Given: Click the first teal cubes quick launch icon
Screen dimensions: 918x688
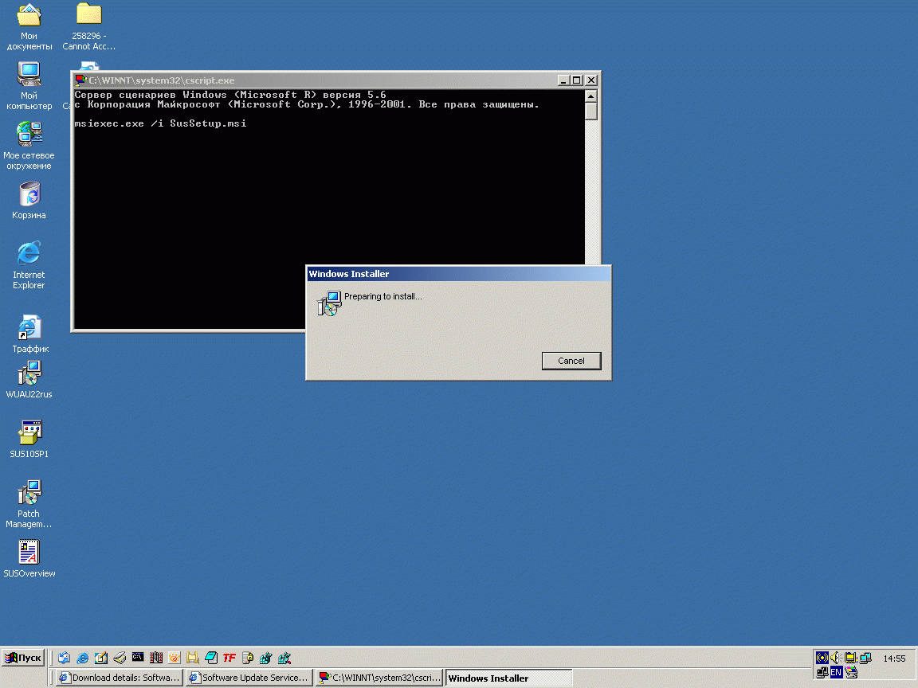Looking at the screenshot, I should tap(266, 658).
